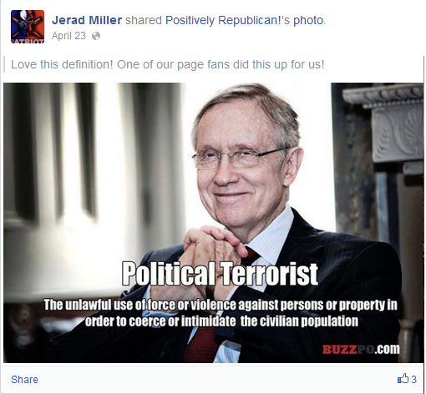Open the Political Terrorist meme image

click(214, 223)
